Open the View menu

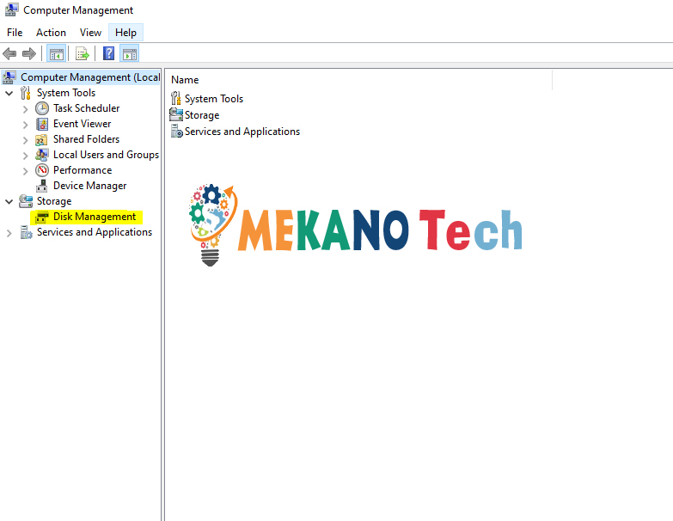[90, 33]
